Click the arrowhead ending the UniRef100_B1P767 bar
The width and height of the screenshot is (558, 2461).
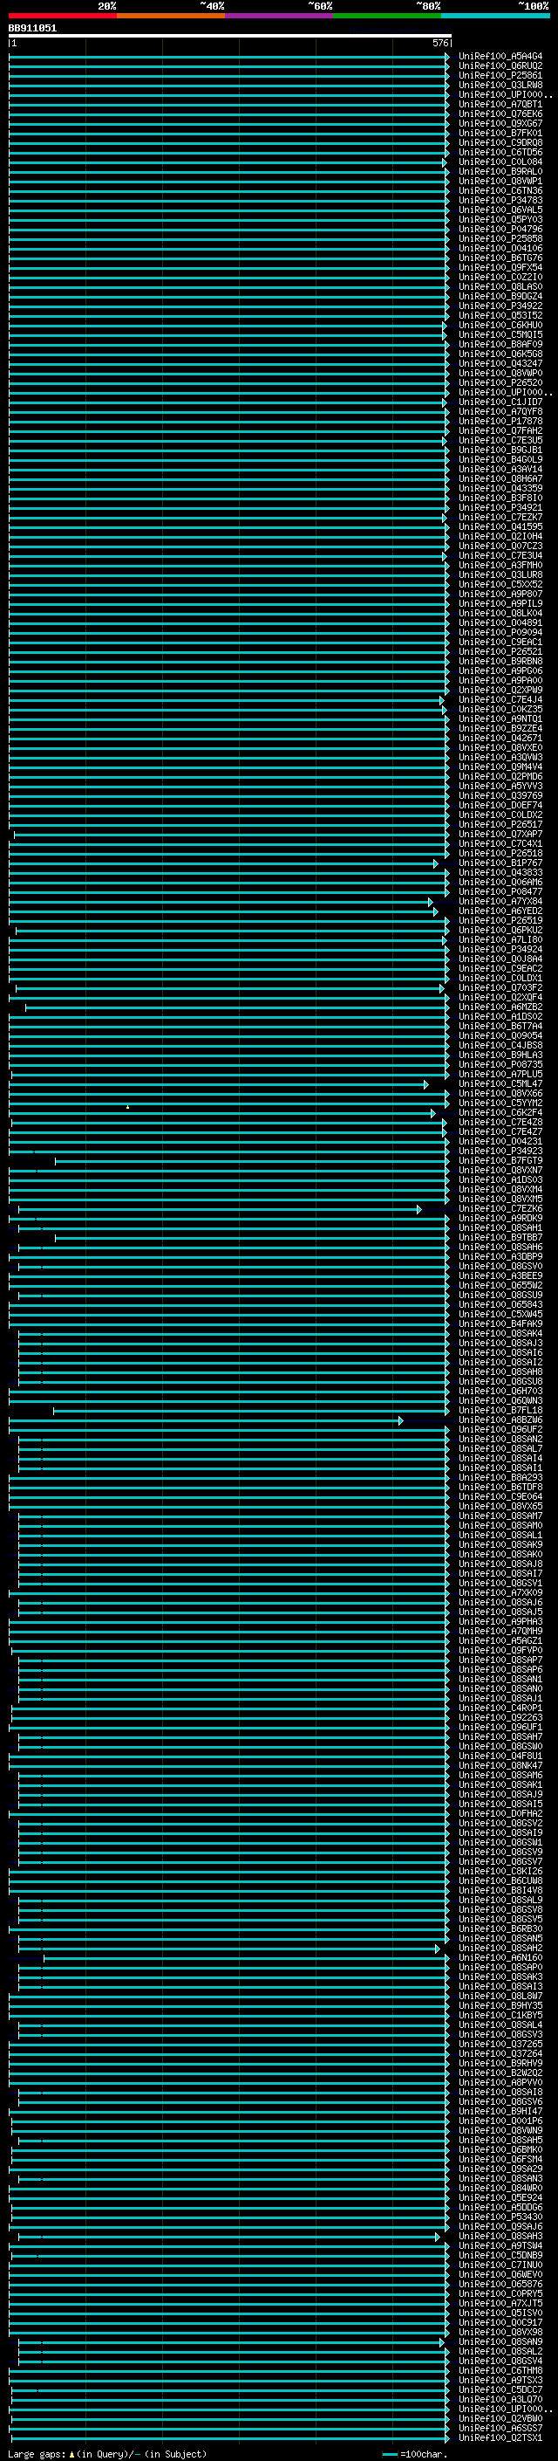tap(436, 863)
